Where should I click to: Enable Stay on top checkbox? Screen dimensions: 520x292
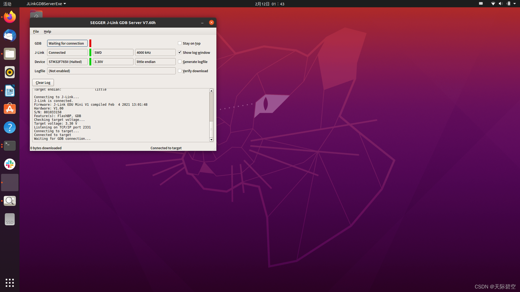pyautogui.click(x=180, y=43)
